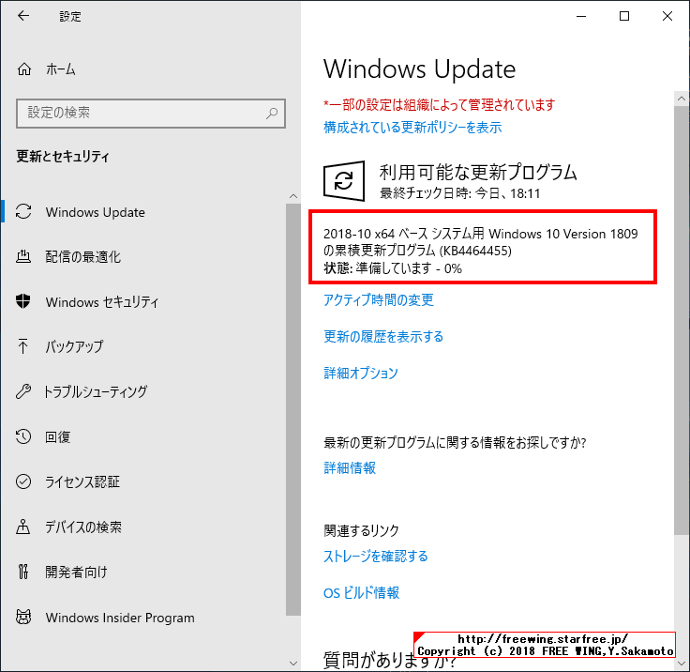Image resolution: width=690 pixels, height=672 pixels.
Task: Focus the 設定の検索 search box
Action: [x=151, y=114]
